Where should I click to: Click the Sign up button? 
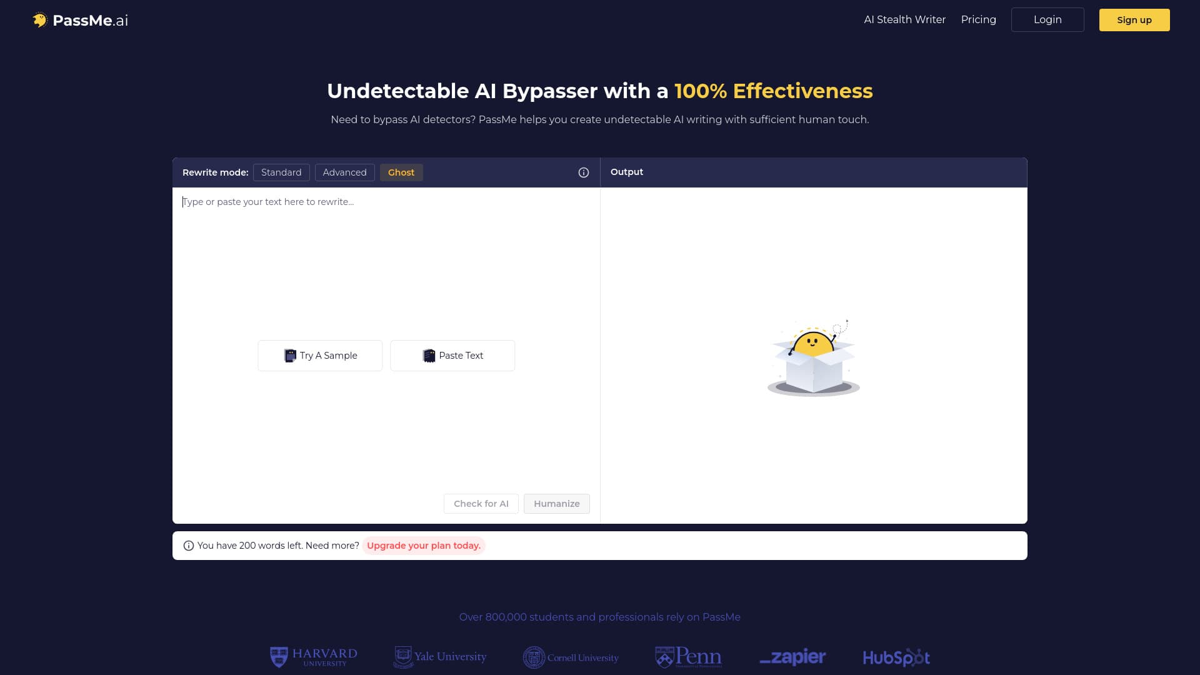1134,19
